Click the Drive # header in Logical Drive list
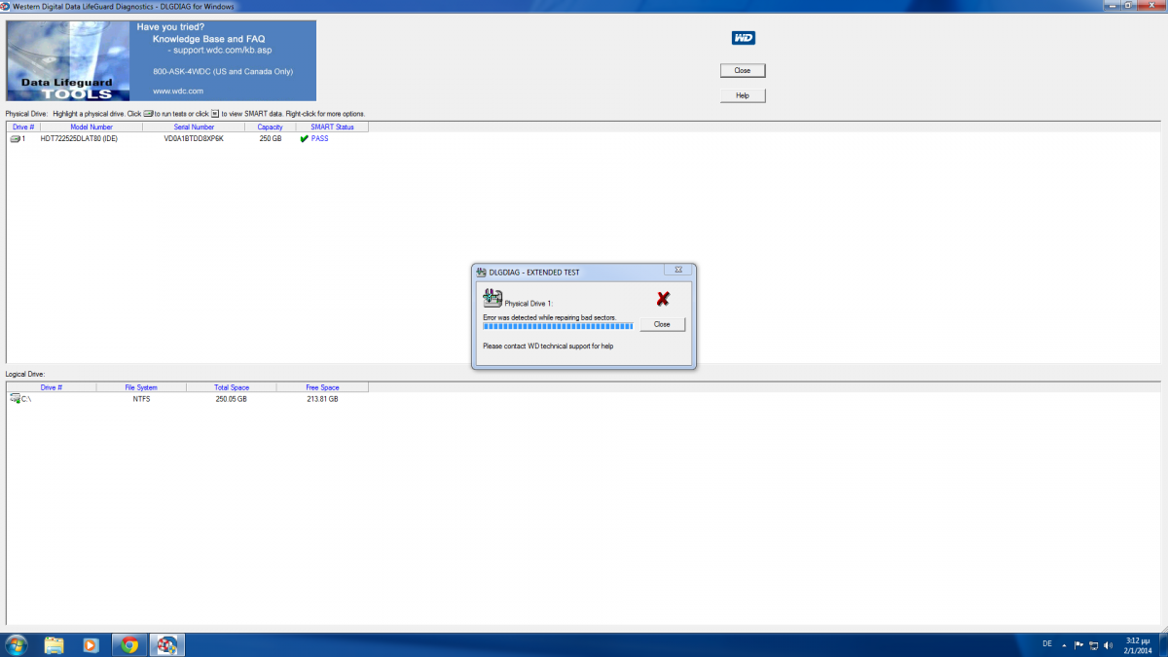Screen dimensions: 1168x657 click(x=52, y=387)
